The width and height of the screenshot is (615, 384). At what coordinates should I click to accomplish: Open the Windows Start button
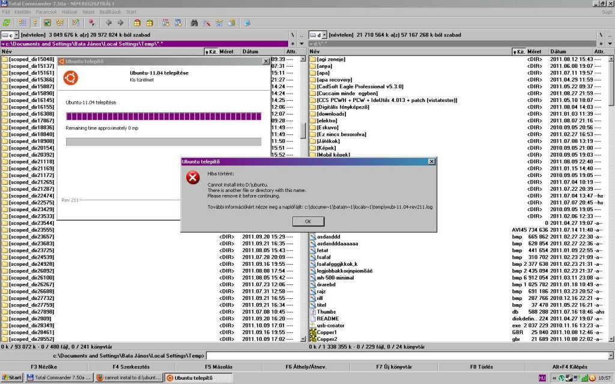(x=12, y=378)
